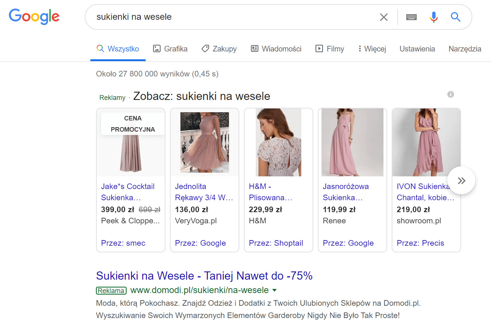Click the www.domodi.pl/sukienki/na-wesele URL
491x324 pixels.
pos(199,290)
